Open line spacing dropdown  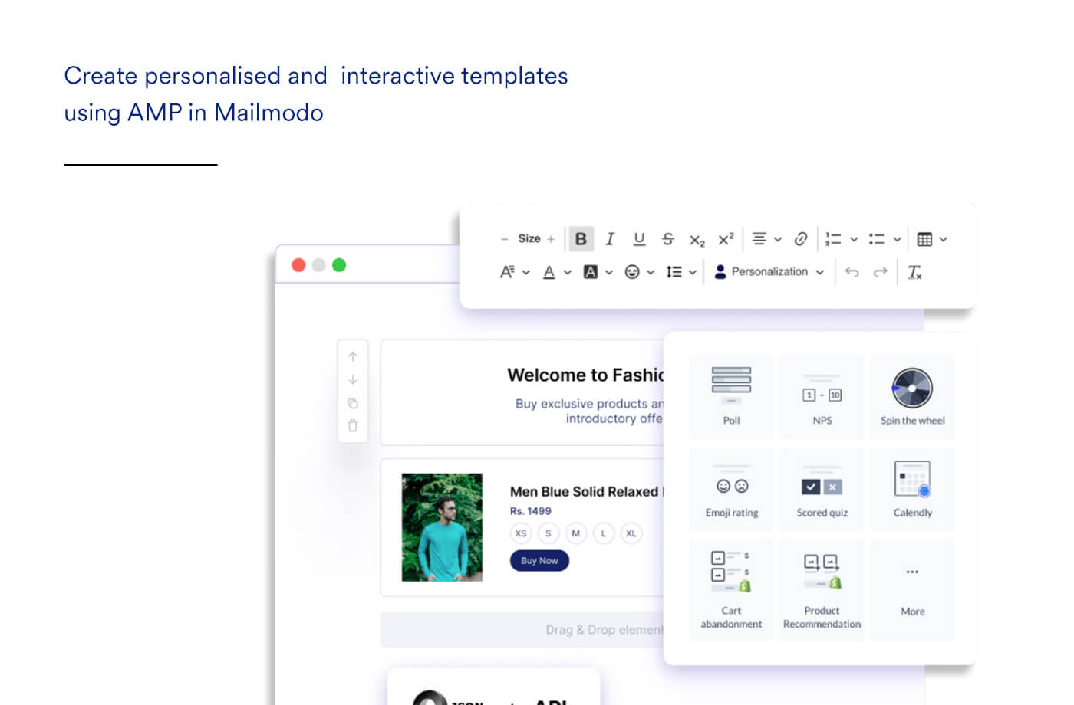click(681, 272)
